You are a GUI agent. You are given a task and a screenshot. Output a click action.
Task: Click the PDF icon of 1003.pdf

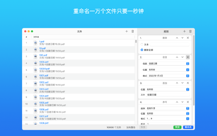tap(35, 90)
